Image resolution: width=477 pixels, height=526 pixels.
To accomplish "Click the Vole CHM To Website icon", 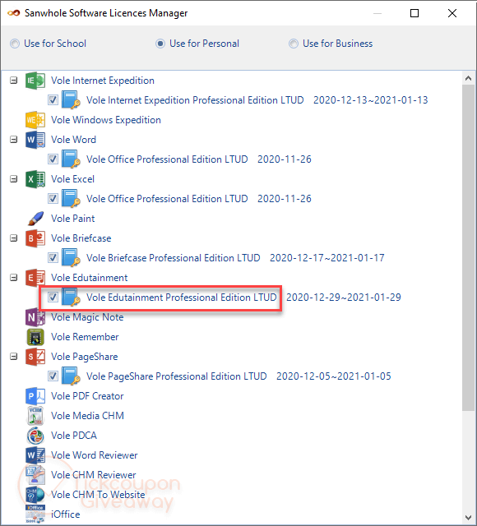I will pyautogui.click(x=35, y=495).
